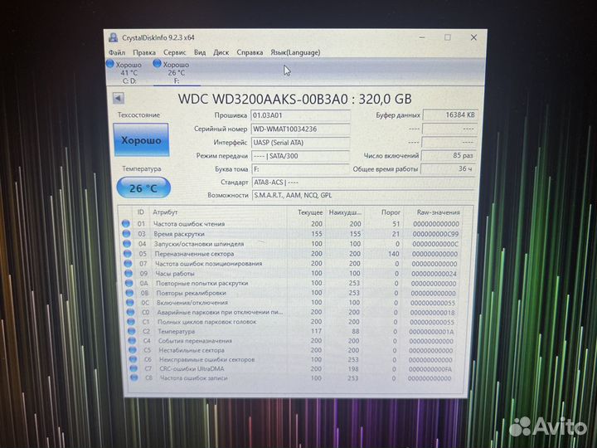This screenshot has width=597, height=448.
Task: Click the disk model title WDC WD3200AAKS-00B3A0
Action: [263, 99]
